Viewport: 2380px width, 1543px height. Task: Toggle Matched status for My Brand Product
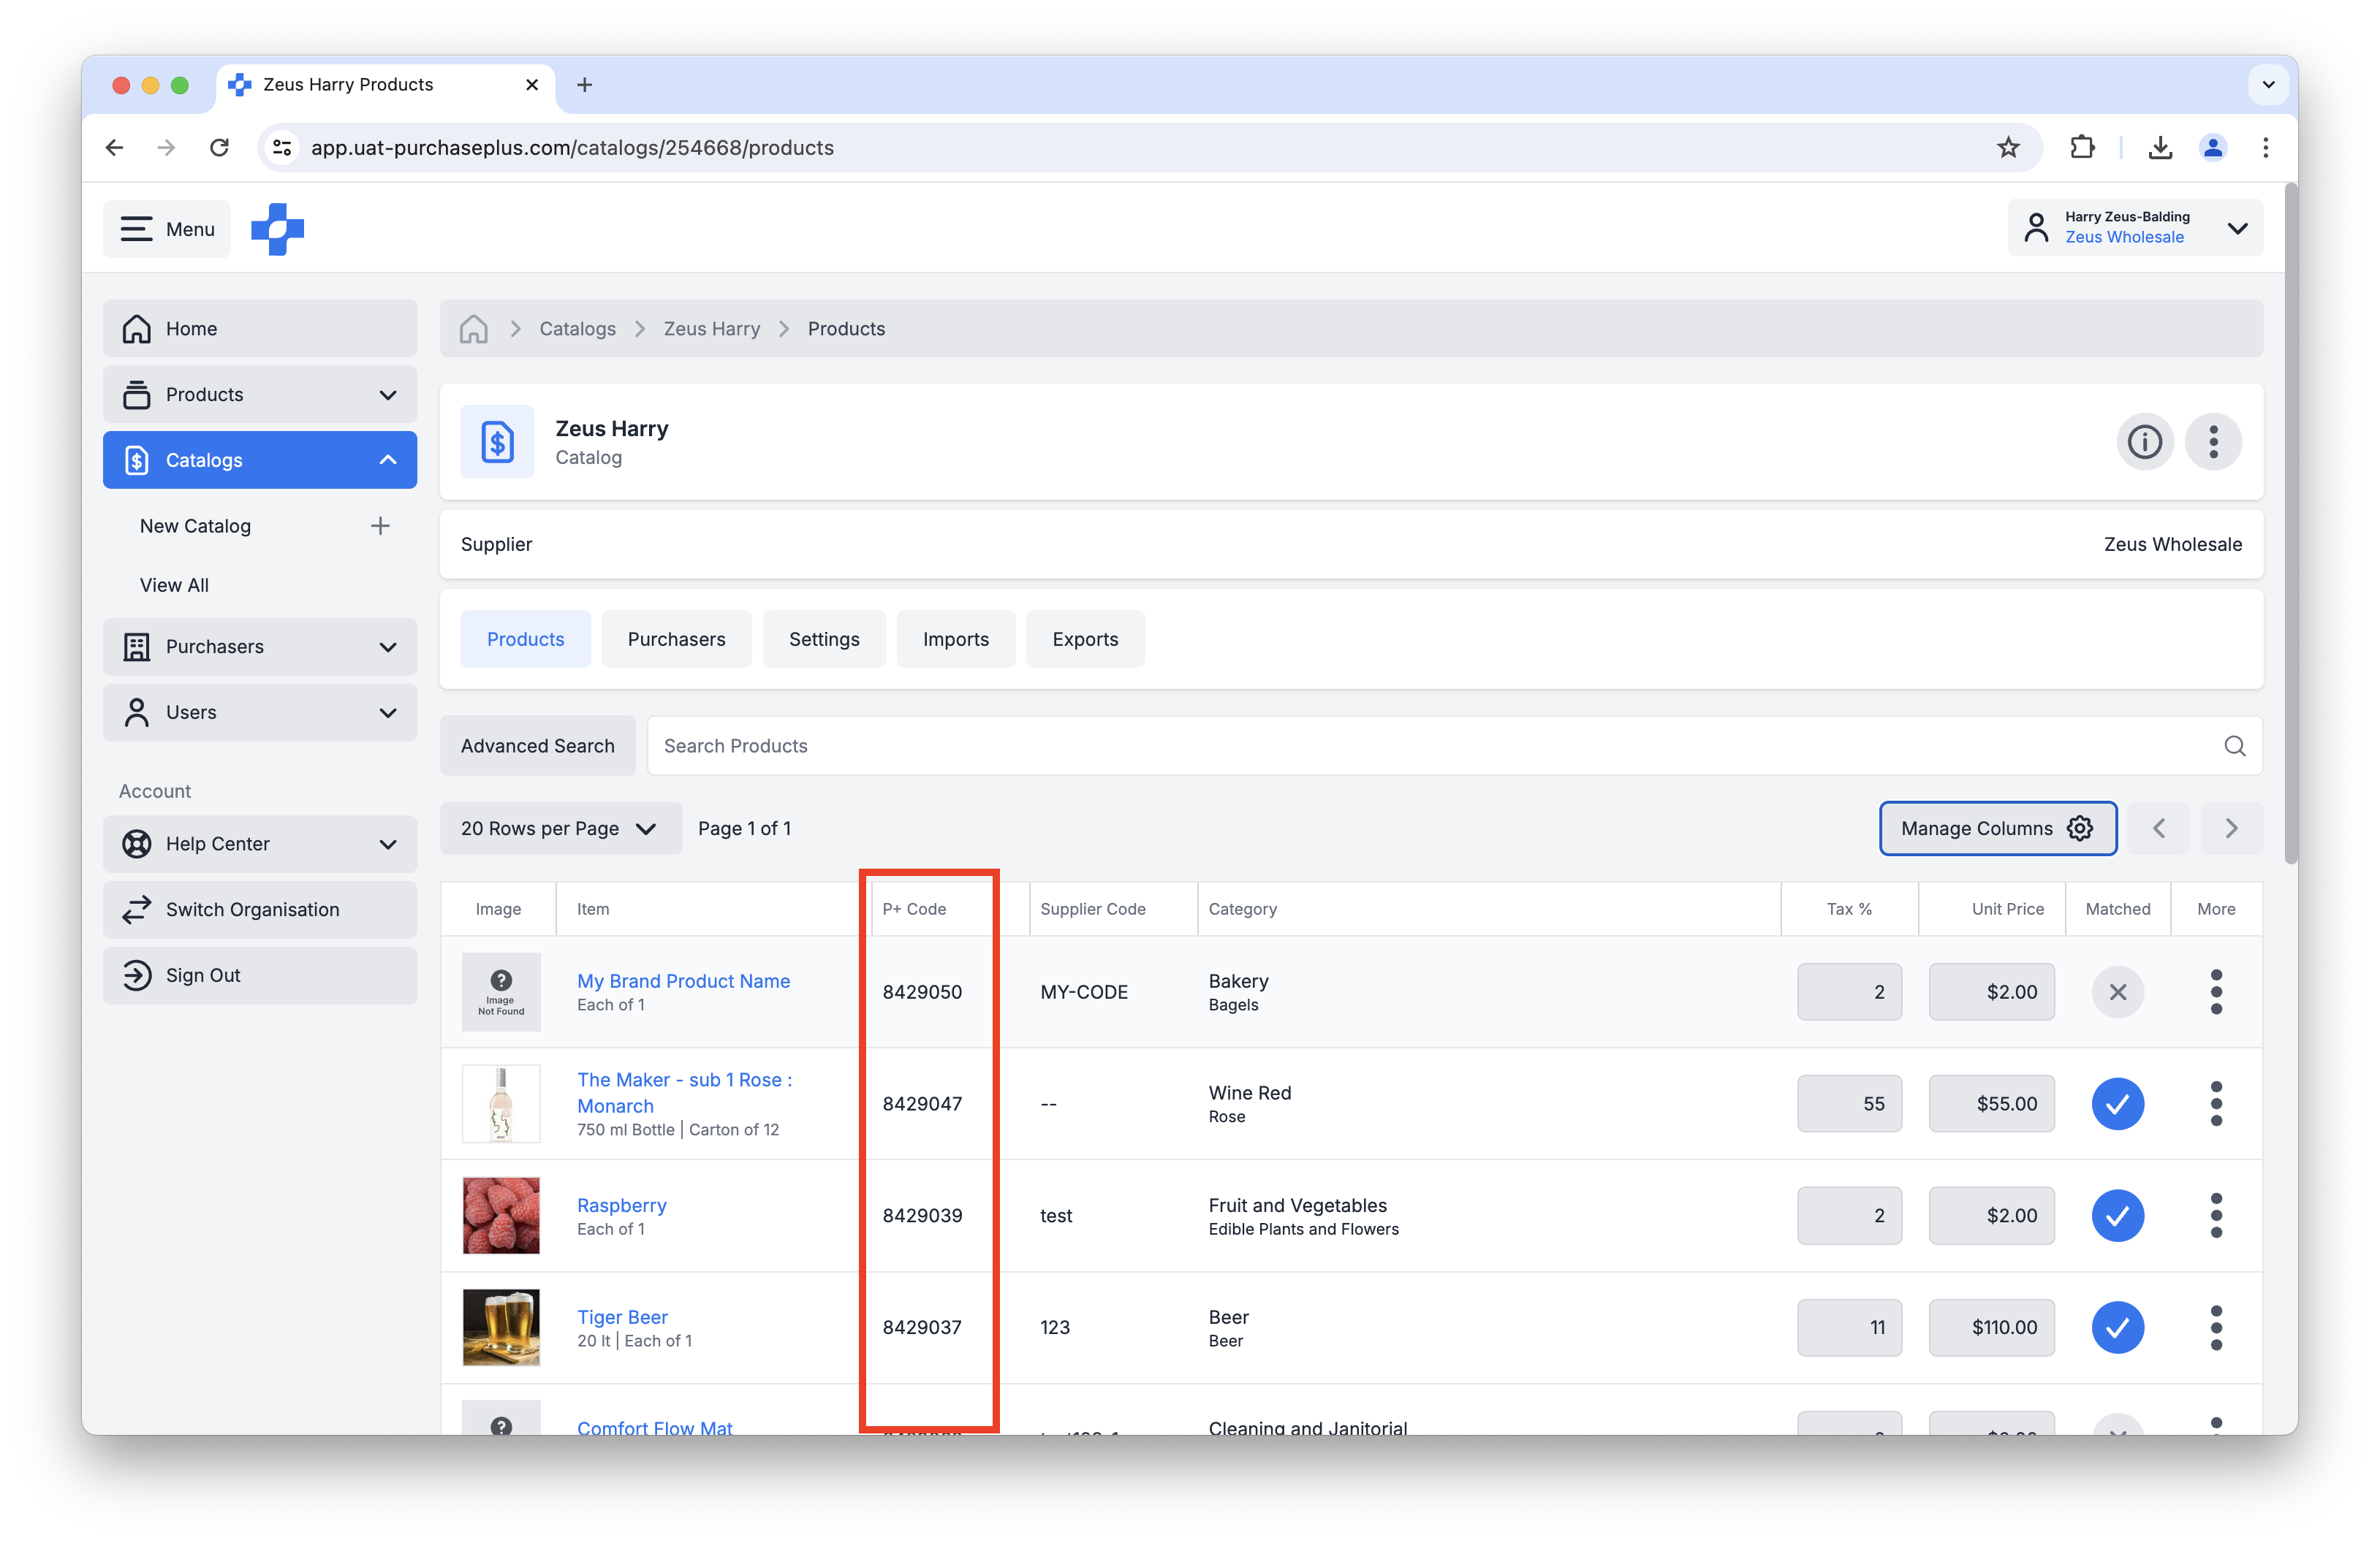[x=2117, y=992]
